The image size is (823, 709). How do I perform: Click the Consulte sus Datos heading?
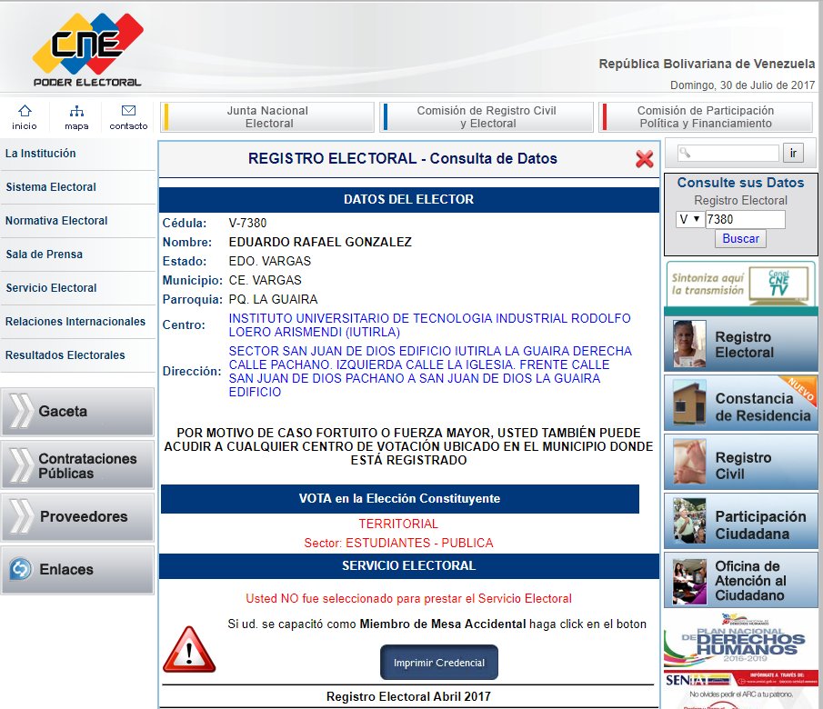pos(740,183)
